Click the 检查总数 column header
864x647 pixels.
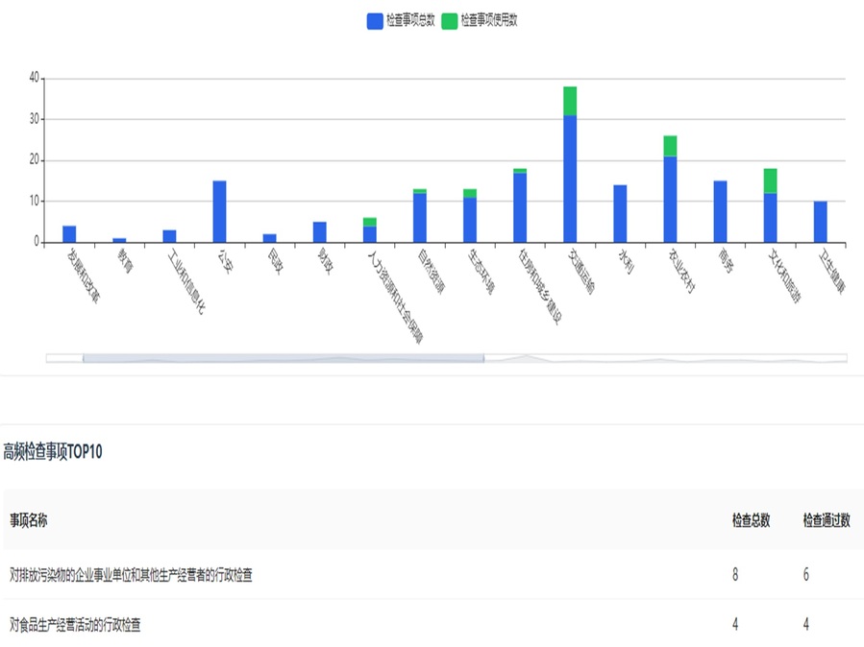click(x=751, y=520)
